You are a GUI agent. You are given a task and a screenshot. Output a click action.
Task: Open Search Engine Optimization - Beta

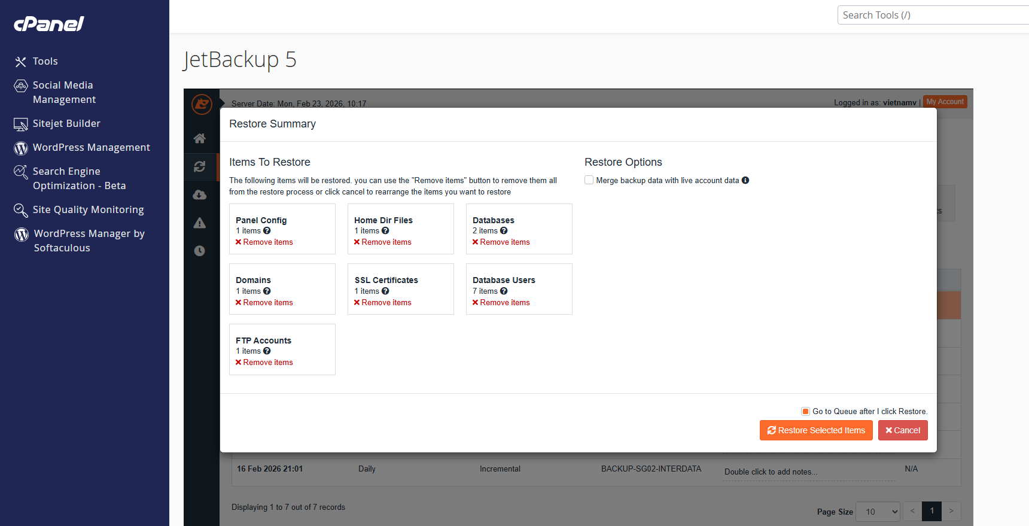(x=79, y=178)
